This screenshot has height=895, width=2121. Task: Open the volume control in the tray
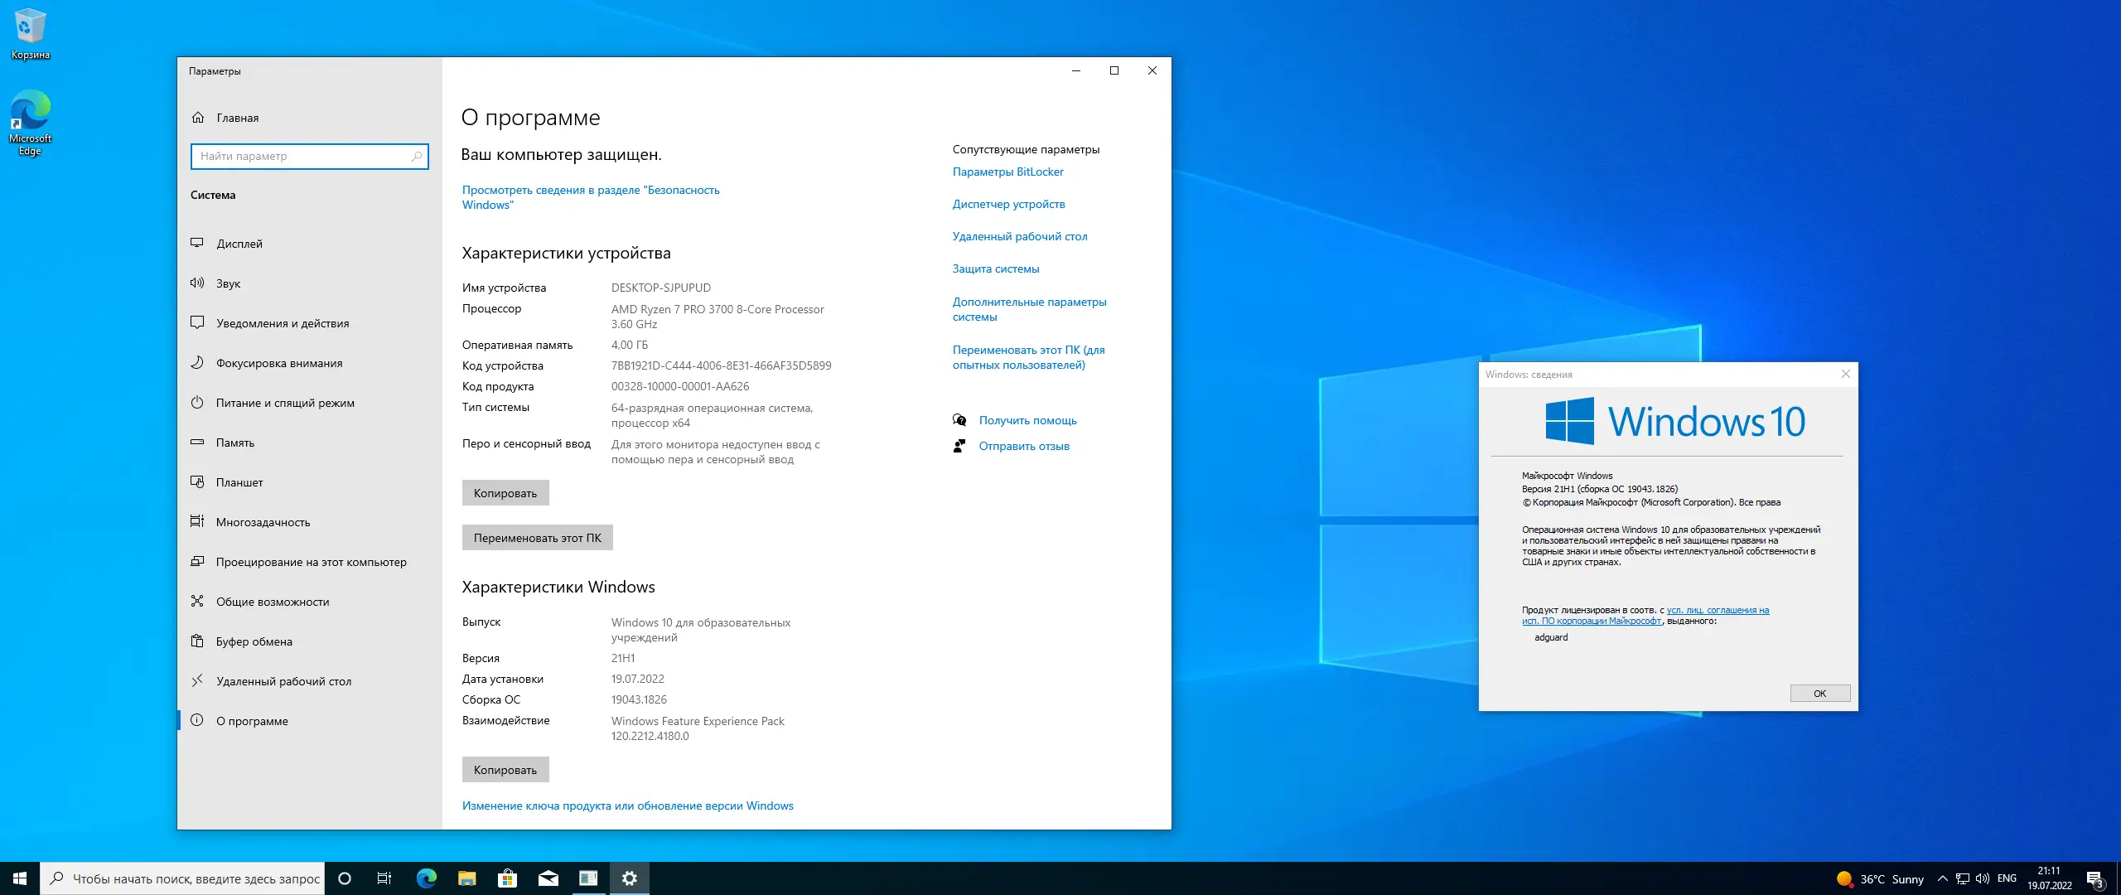click(1982, 878)
